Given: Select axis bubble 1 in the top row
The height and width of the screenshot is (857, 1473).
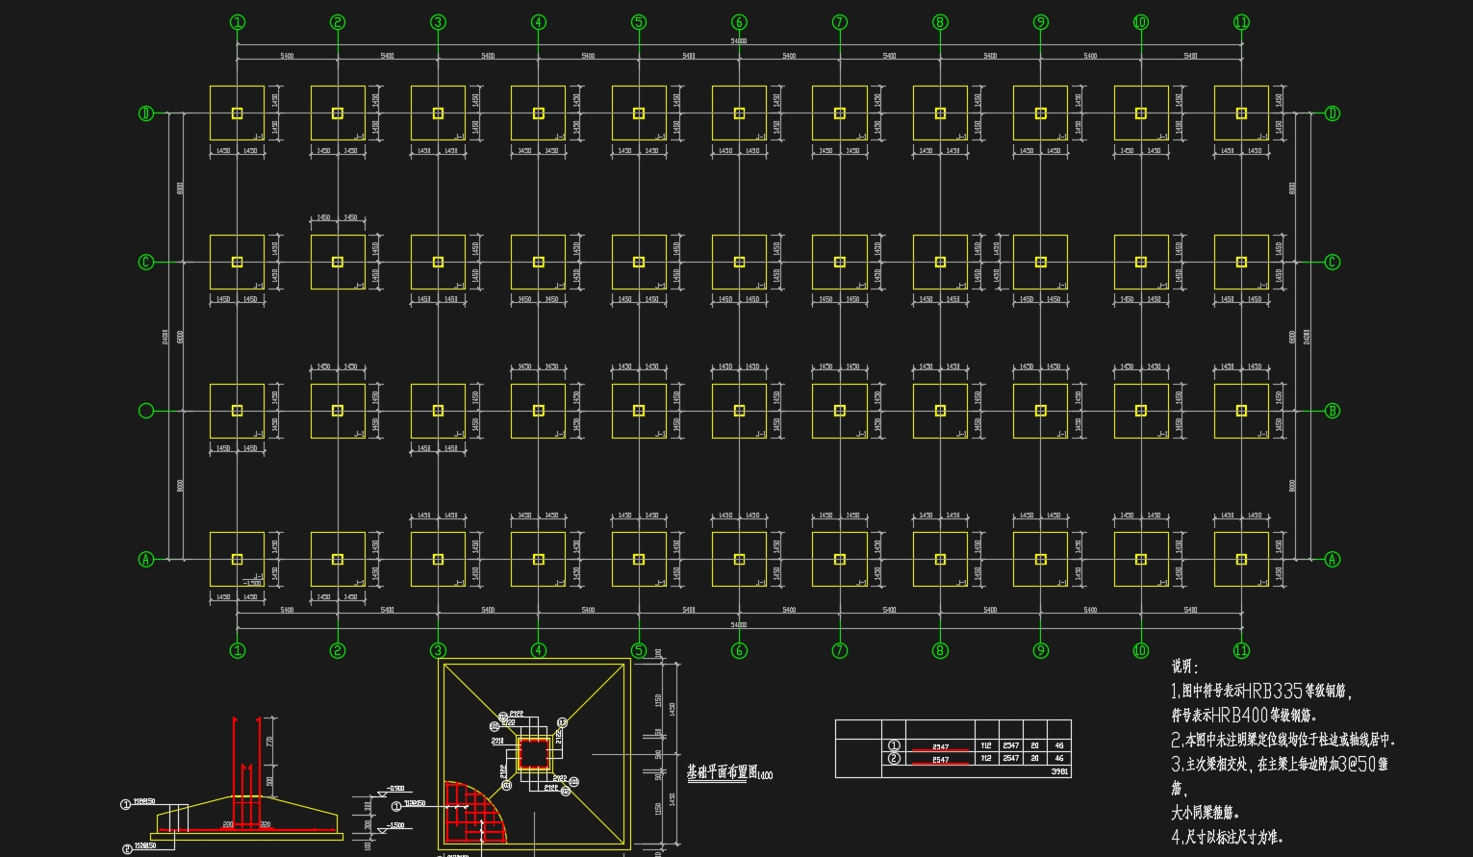Looking at the screenshot, I should click(x=238, y=22).
